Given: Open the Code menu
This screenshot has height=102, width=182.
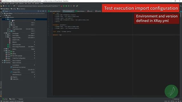Looking at the screenshot, I should tap(17, 3).
